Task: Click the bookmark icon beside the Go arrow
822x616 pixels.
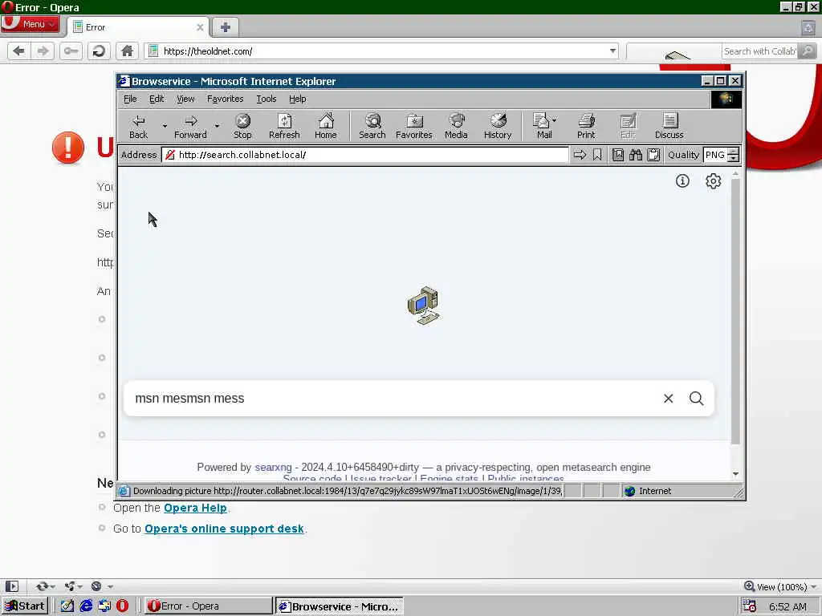Action: [x=597, y=155]
